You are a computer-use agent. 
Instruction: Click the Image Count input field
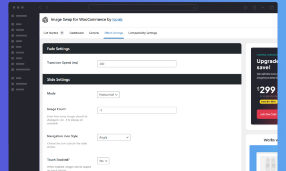[x=137, y=110]
